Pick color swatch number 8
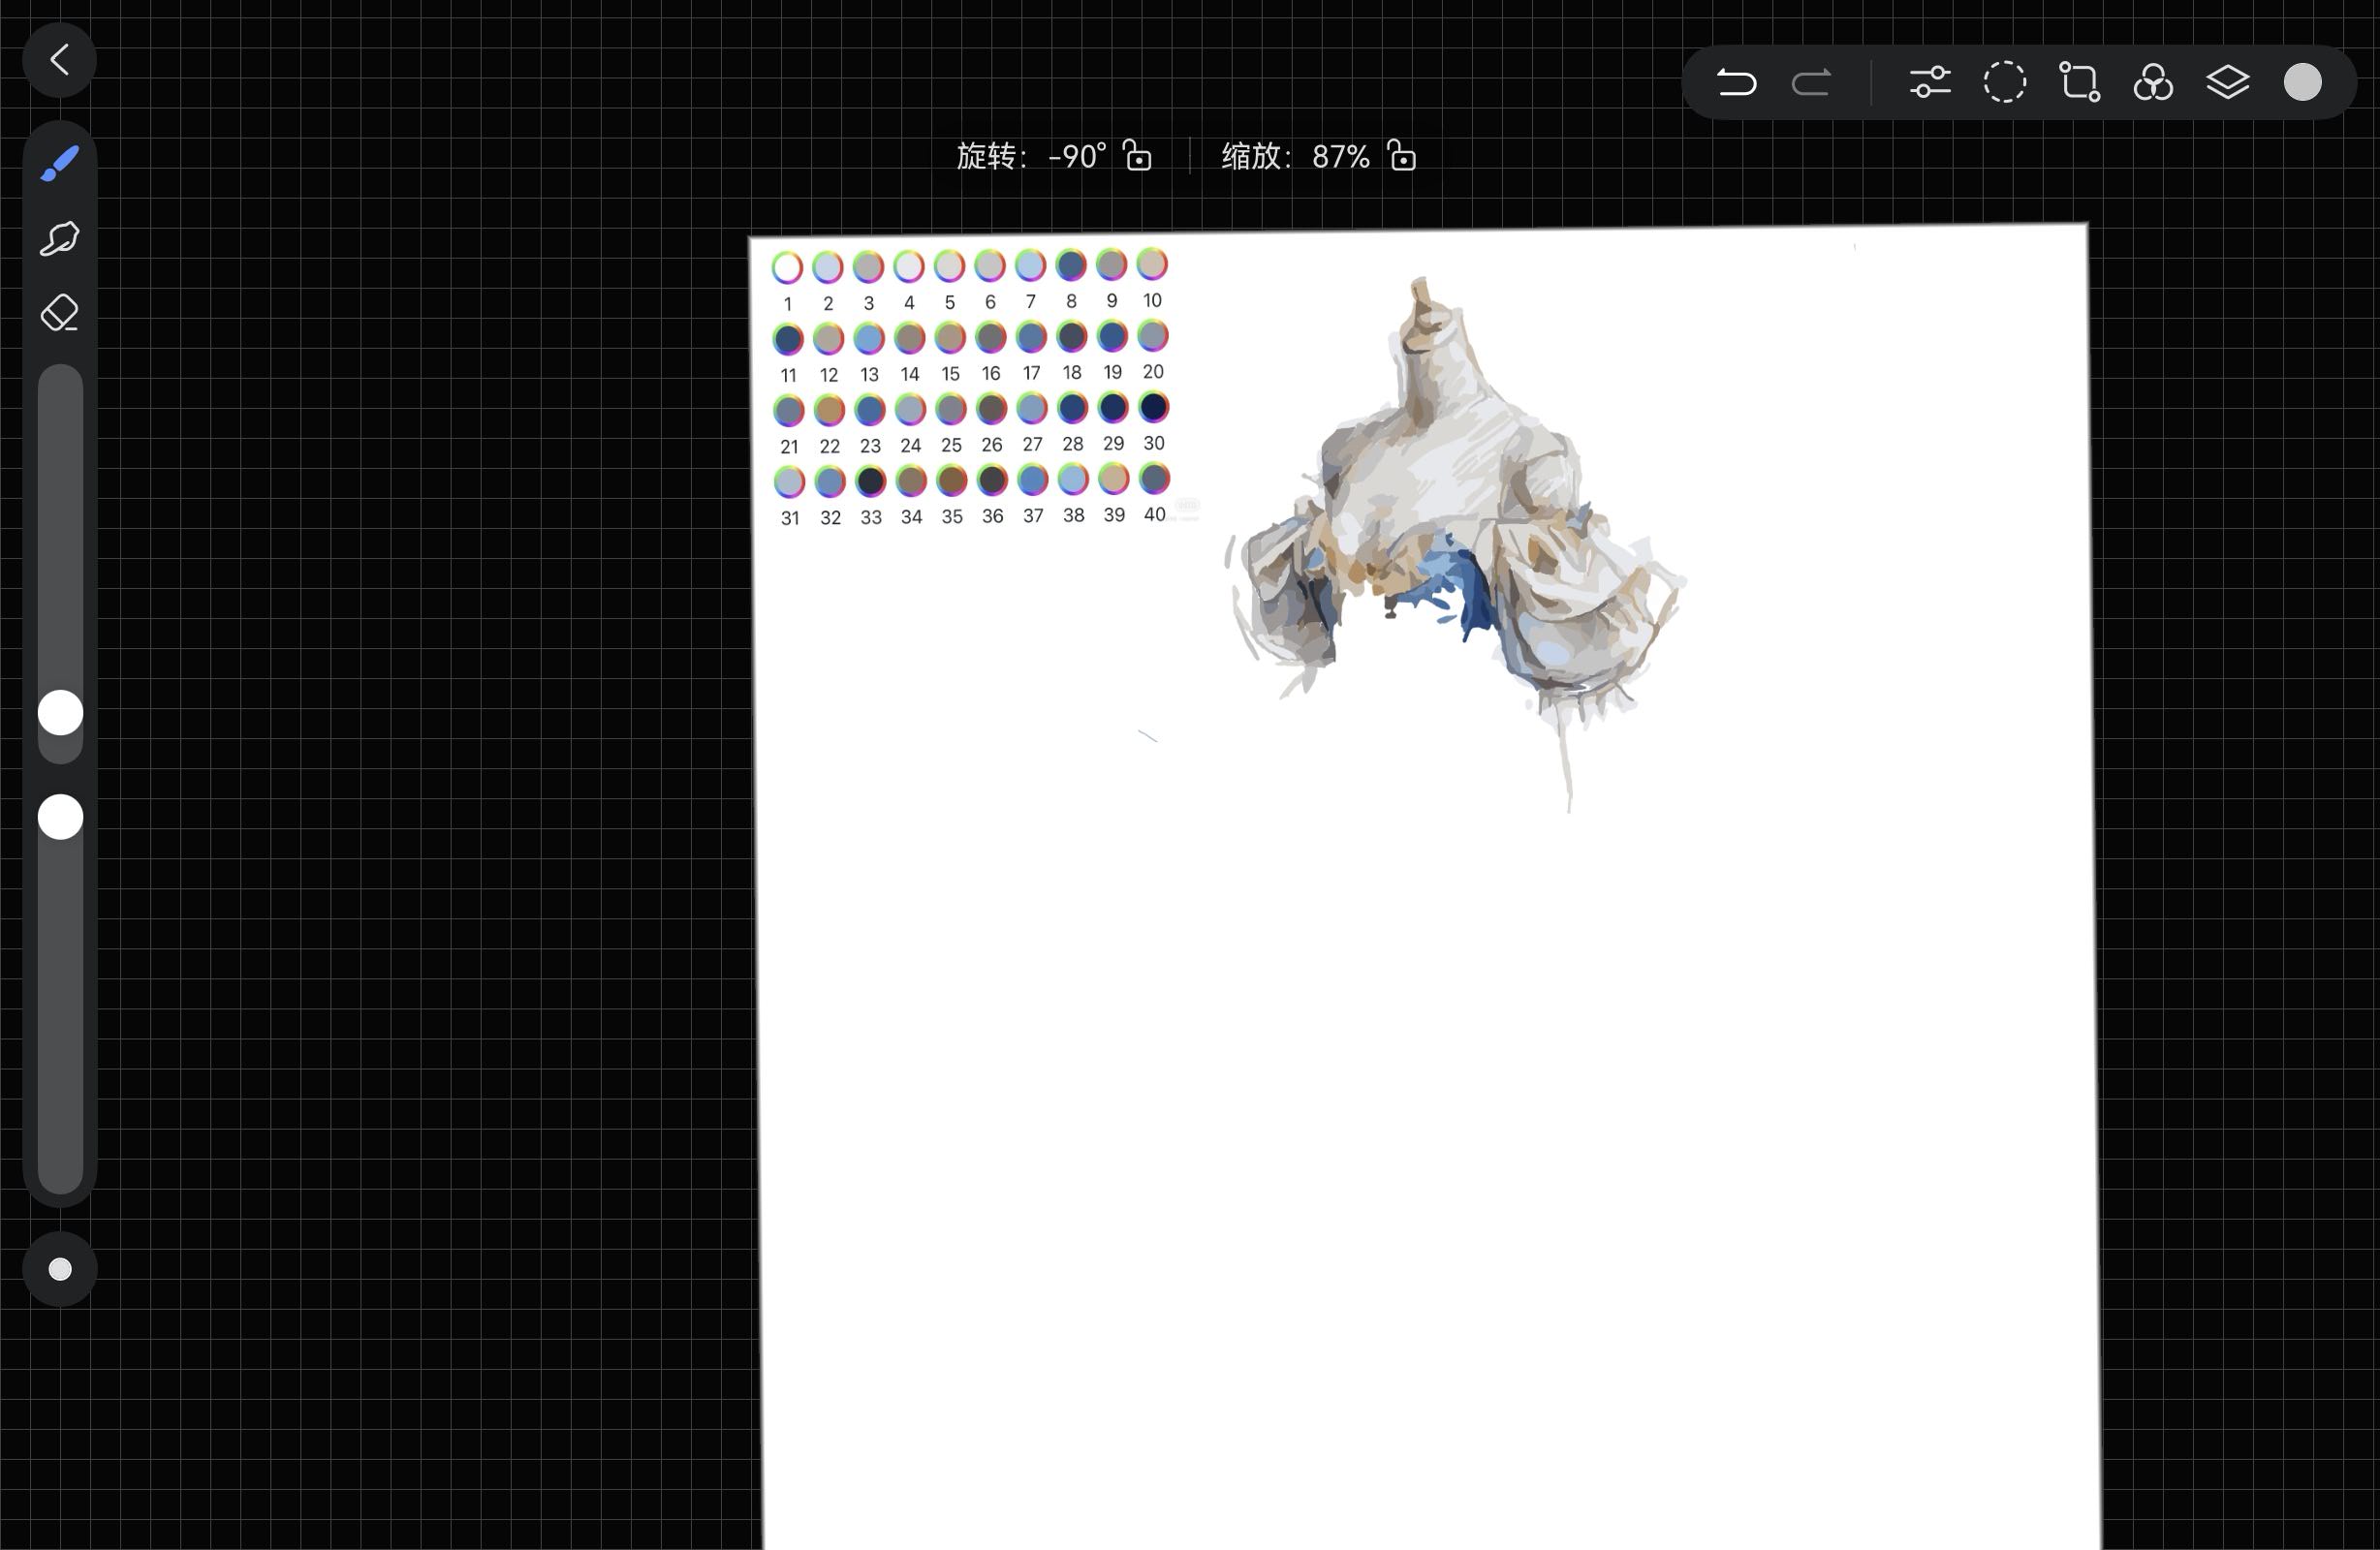The image size is (2380, 1550). click(1071, 264)
